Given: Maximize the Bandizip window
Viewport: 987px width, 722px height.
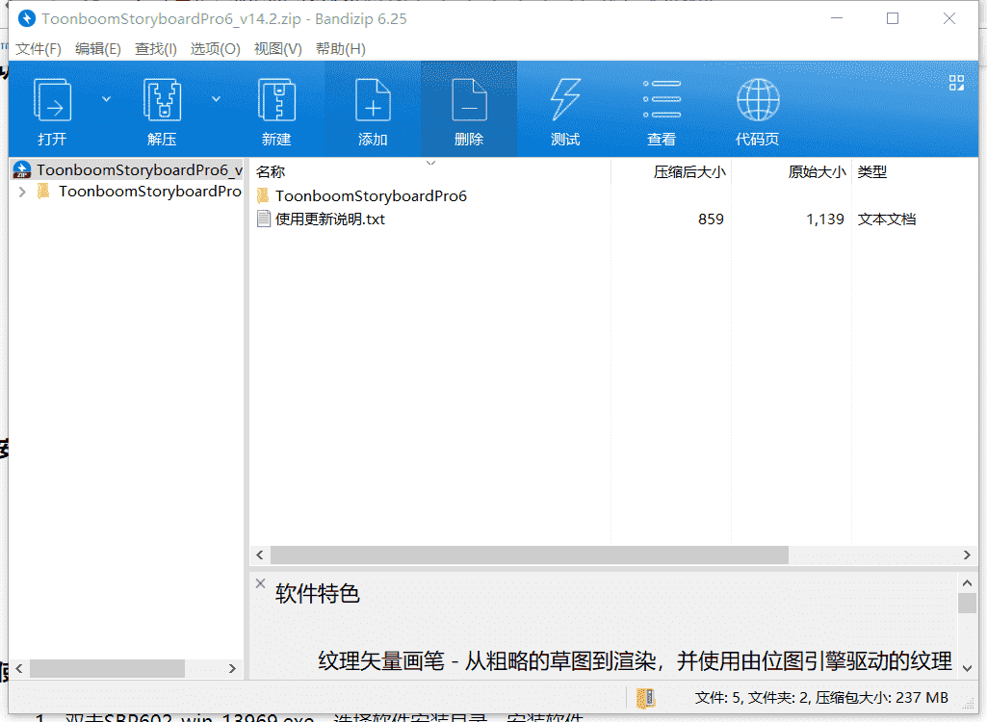Looking at the screenshot, I should [x=893, y=18].
